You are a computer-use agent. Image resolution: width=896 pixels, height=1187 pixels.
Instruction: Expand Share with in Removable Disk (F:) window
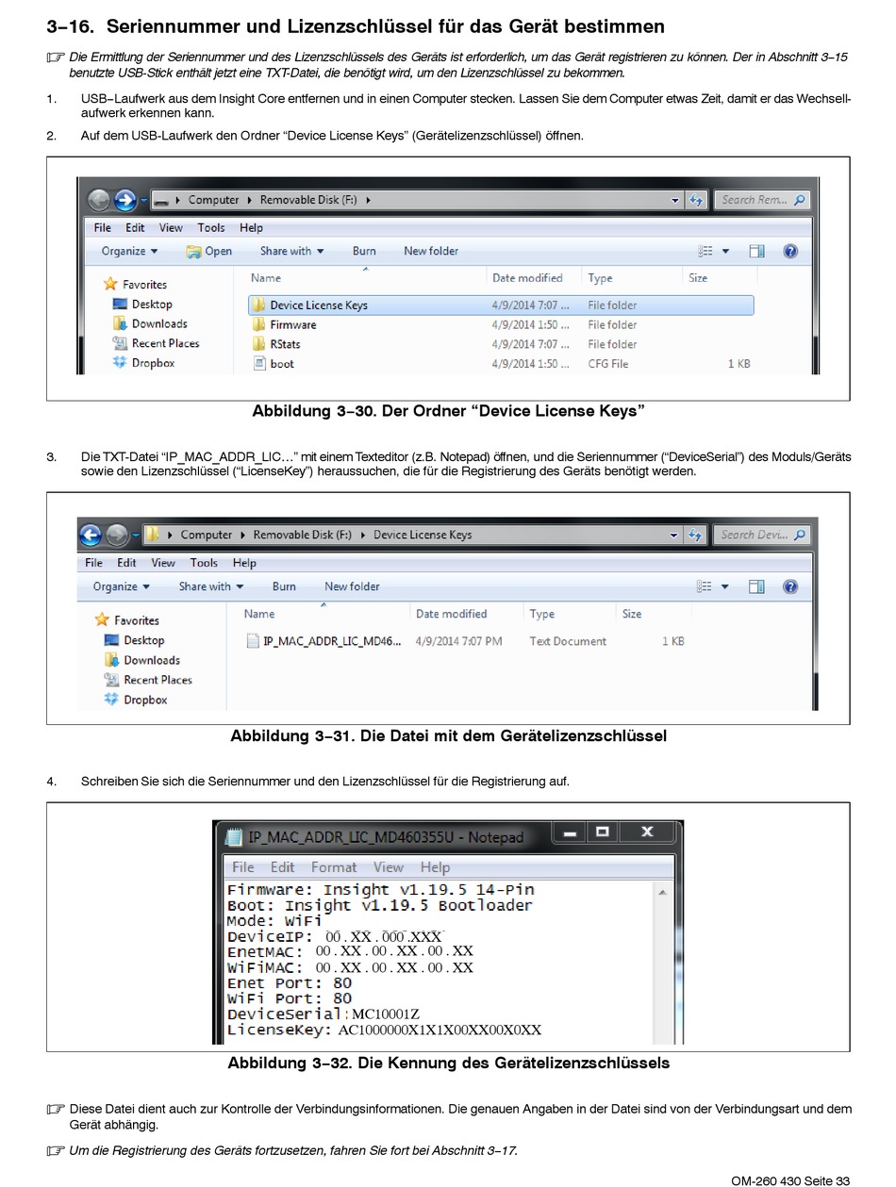292,251
